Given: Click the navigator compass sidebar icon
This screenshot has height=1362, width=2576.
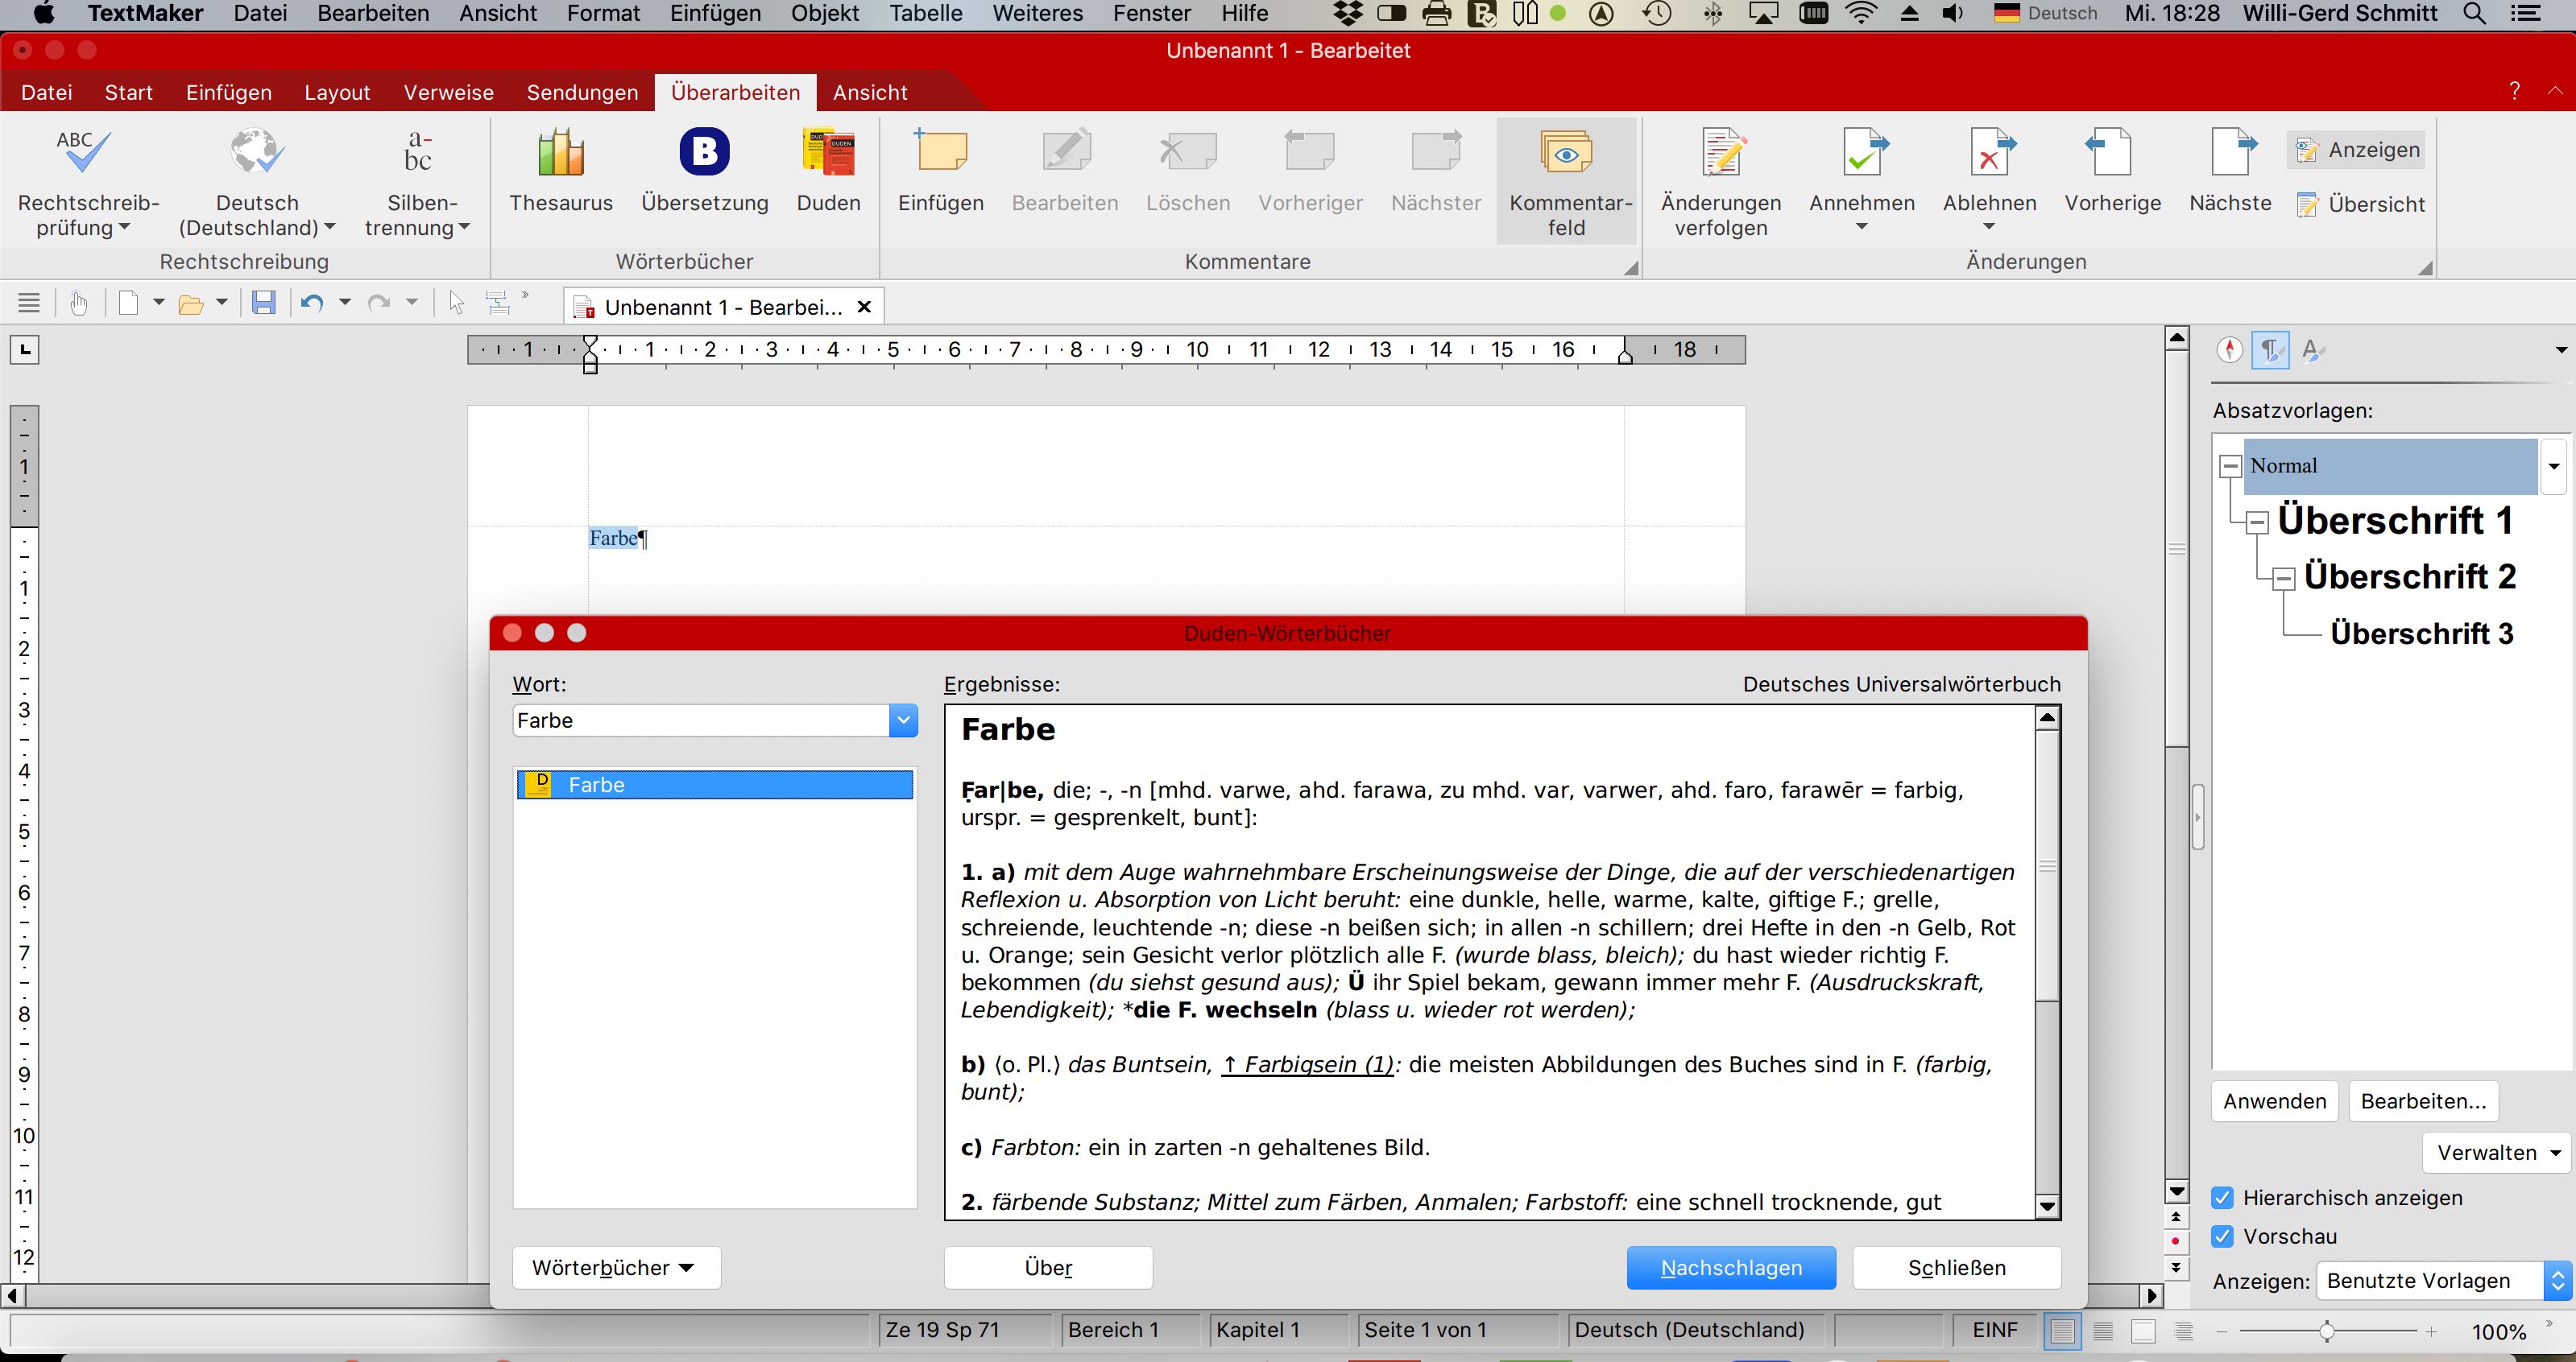Looking at the screenshot, I should coord(2229,349).
